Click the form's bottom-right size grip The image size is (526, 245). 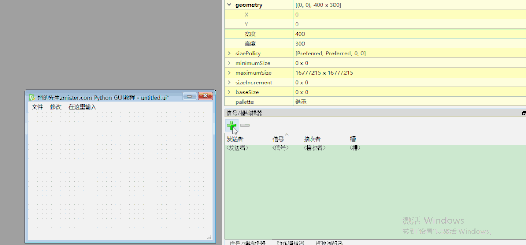[x=209, y=237]
